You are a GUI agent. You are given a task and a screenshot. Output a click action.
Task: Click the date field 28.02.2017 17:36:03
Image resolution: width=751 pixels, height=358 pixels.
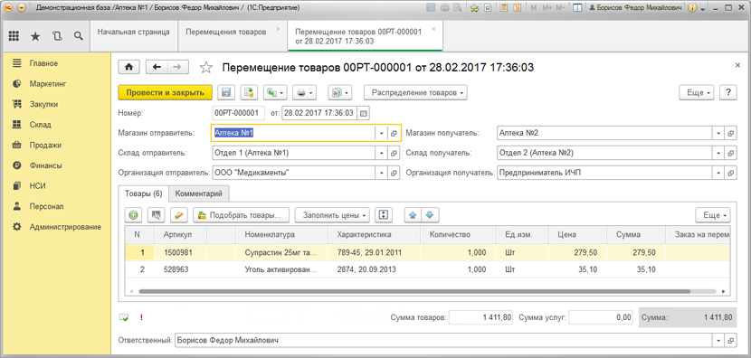coord(319,113)
